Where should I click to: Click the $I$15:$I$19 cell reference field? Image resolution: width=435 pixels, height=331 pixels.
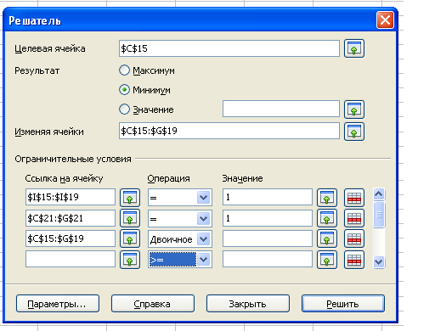71,197
